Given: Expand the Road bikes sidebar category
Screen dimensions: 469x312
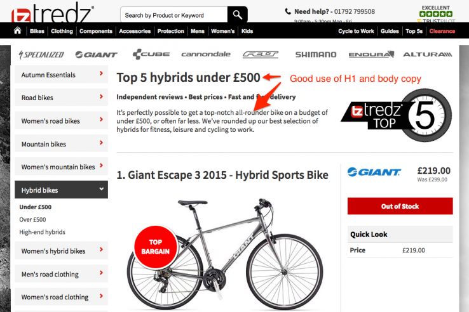Looking at the screenshot, I should 61,97.
